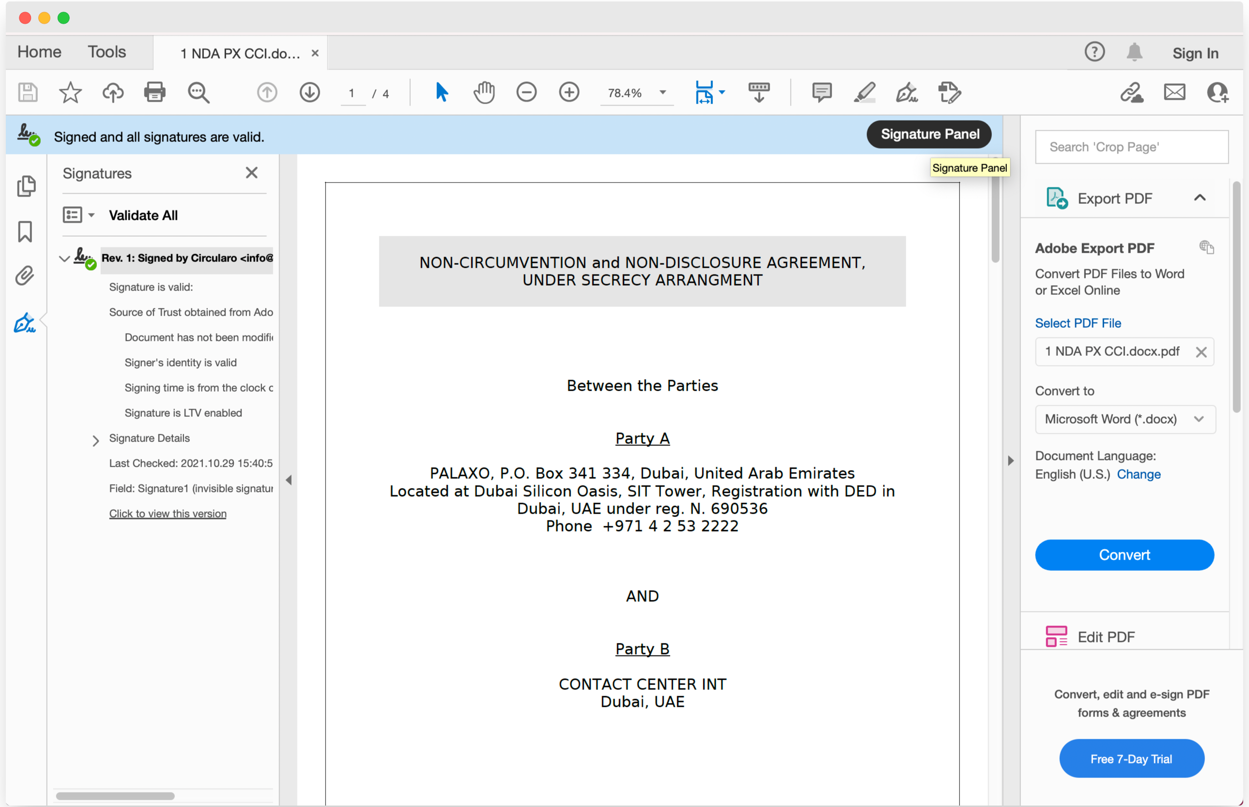Go to next page arrow
1249x807 pixels.
310,93
